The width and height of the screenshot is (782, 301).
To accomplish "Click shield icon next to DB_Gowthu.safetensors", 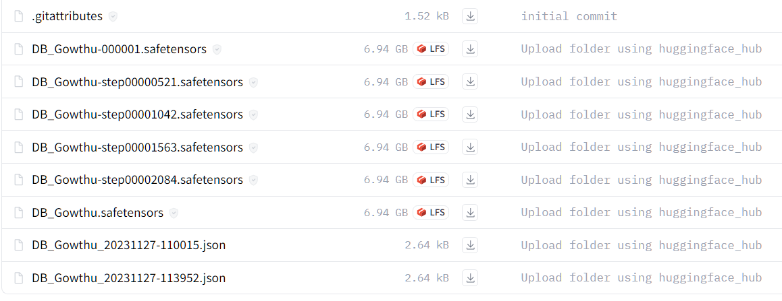I will 174,213.
